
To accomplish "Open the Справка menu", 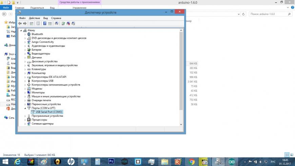I will [56, 18].
